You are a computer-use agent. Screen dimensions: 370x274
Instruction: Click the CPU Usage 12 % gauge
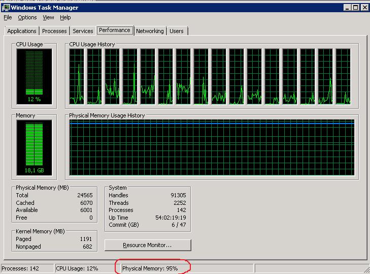[x=34, y=75]
